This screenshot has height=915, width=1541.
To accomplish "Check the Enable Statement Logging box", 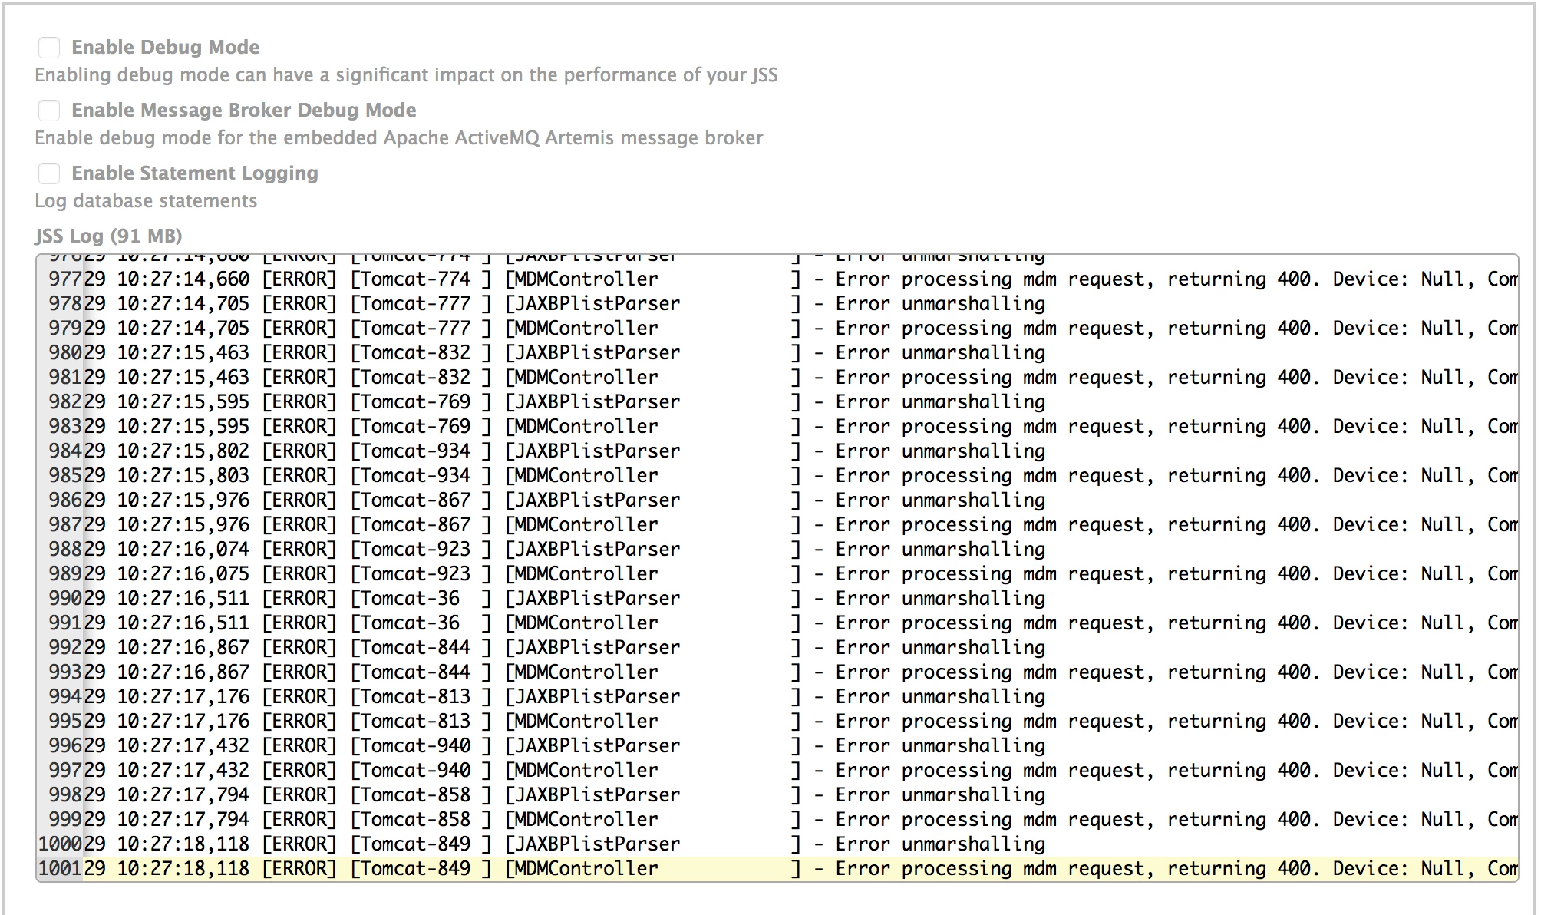I will (x=49, y=173).
